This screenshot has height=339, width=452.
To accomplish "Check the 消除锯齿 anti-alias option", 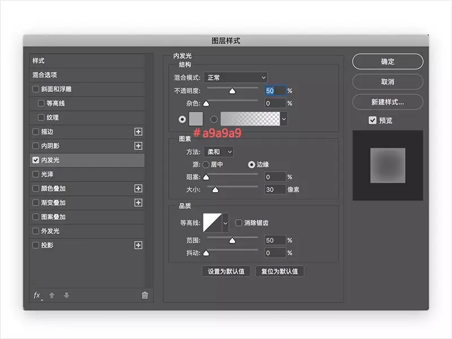I will [239, 223].
